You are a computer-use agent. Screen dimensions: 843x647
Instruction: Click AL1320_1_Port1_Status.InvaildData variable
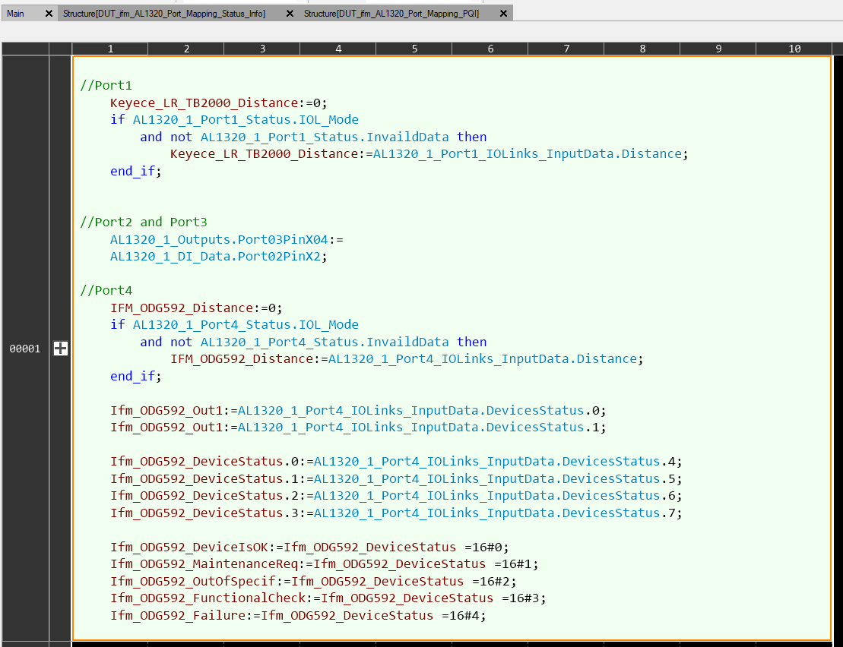[325, 137]
